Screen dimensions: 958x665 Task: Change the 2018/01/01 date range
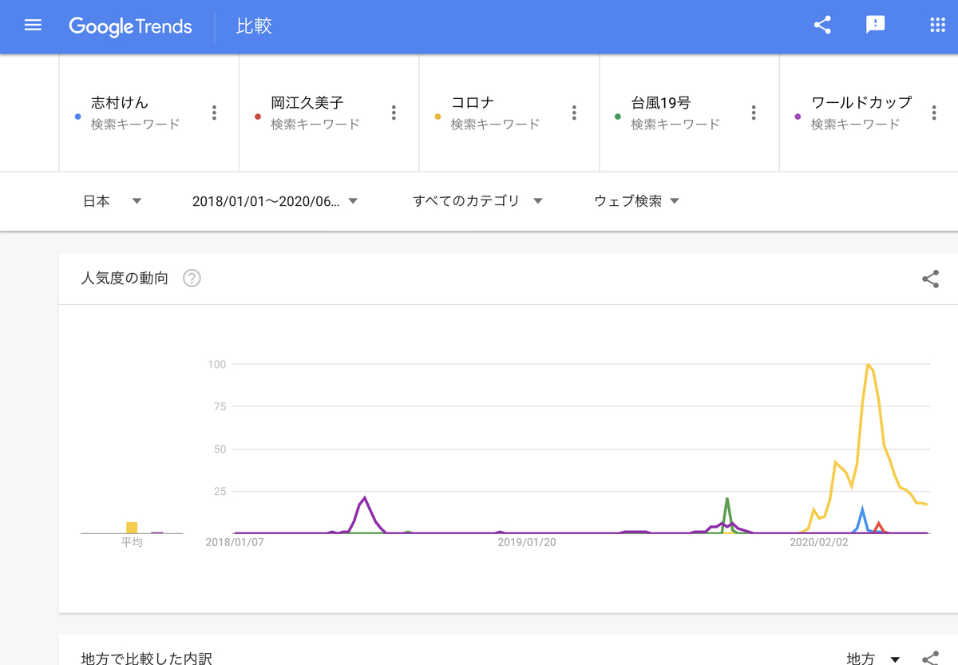275,201
